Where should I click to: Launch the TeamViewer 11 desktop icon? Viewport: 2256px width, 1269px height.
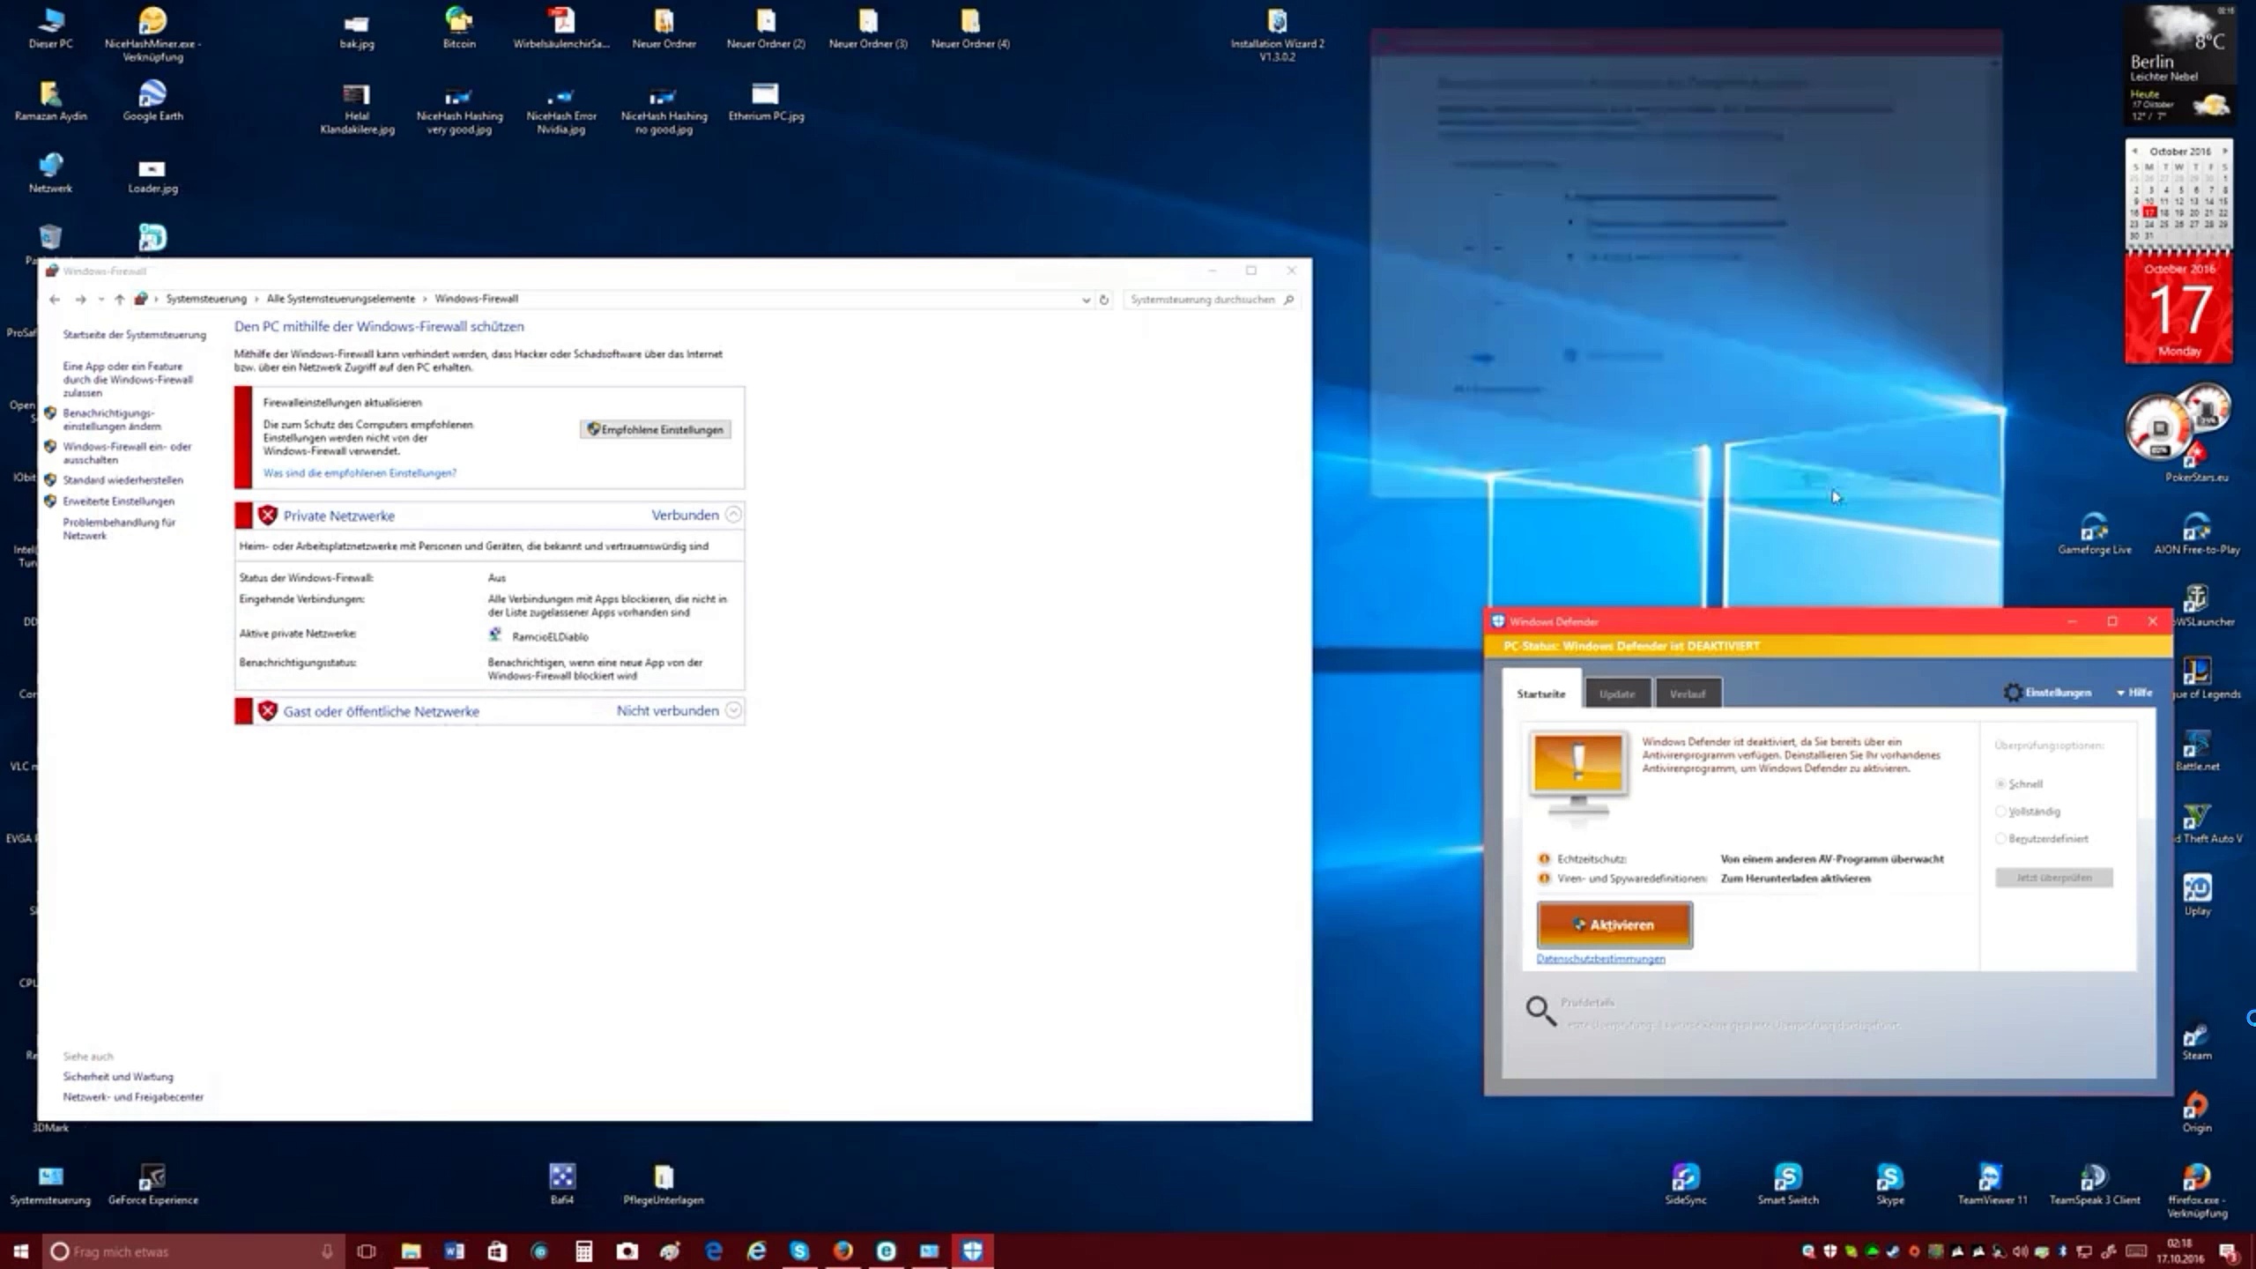[1991, 1177]
